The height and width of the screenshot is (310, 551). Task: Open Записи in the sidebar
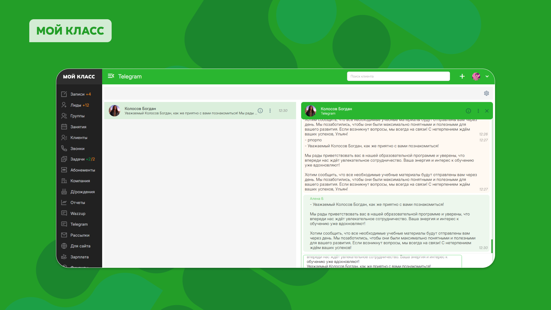point(77,94)
